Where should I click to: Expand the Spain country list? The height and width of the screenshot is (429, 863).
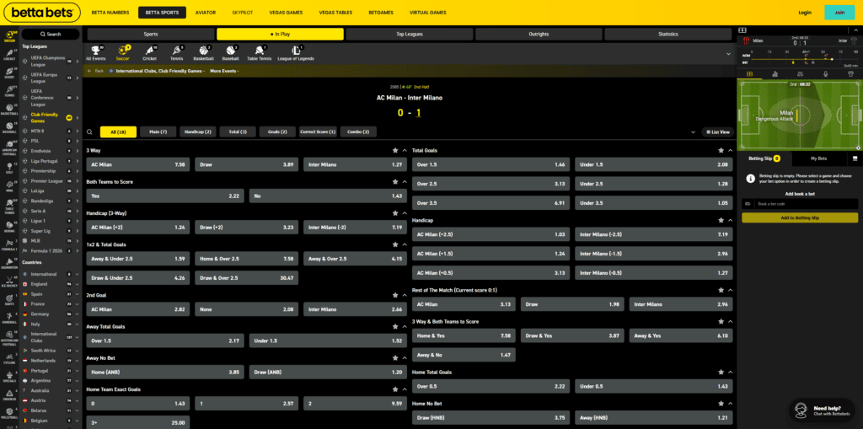click(77, 294)
